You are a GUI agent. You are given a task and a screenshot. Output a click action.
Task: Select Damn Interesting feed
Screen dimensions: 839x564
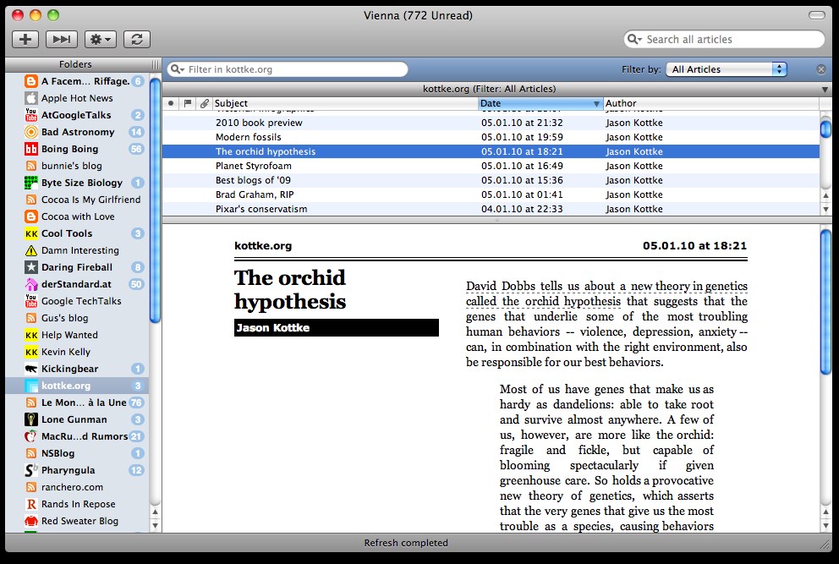click(x=77, y=250)
